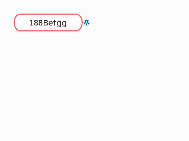Open the WordPress logo icon
The width and height of the screenshot is (189, 141).
click(x=87, y=23)
